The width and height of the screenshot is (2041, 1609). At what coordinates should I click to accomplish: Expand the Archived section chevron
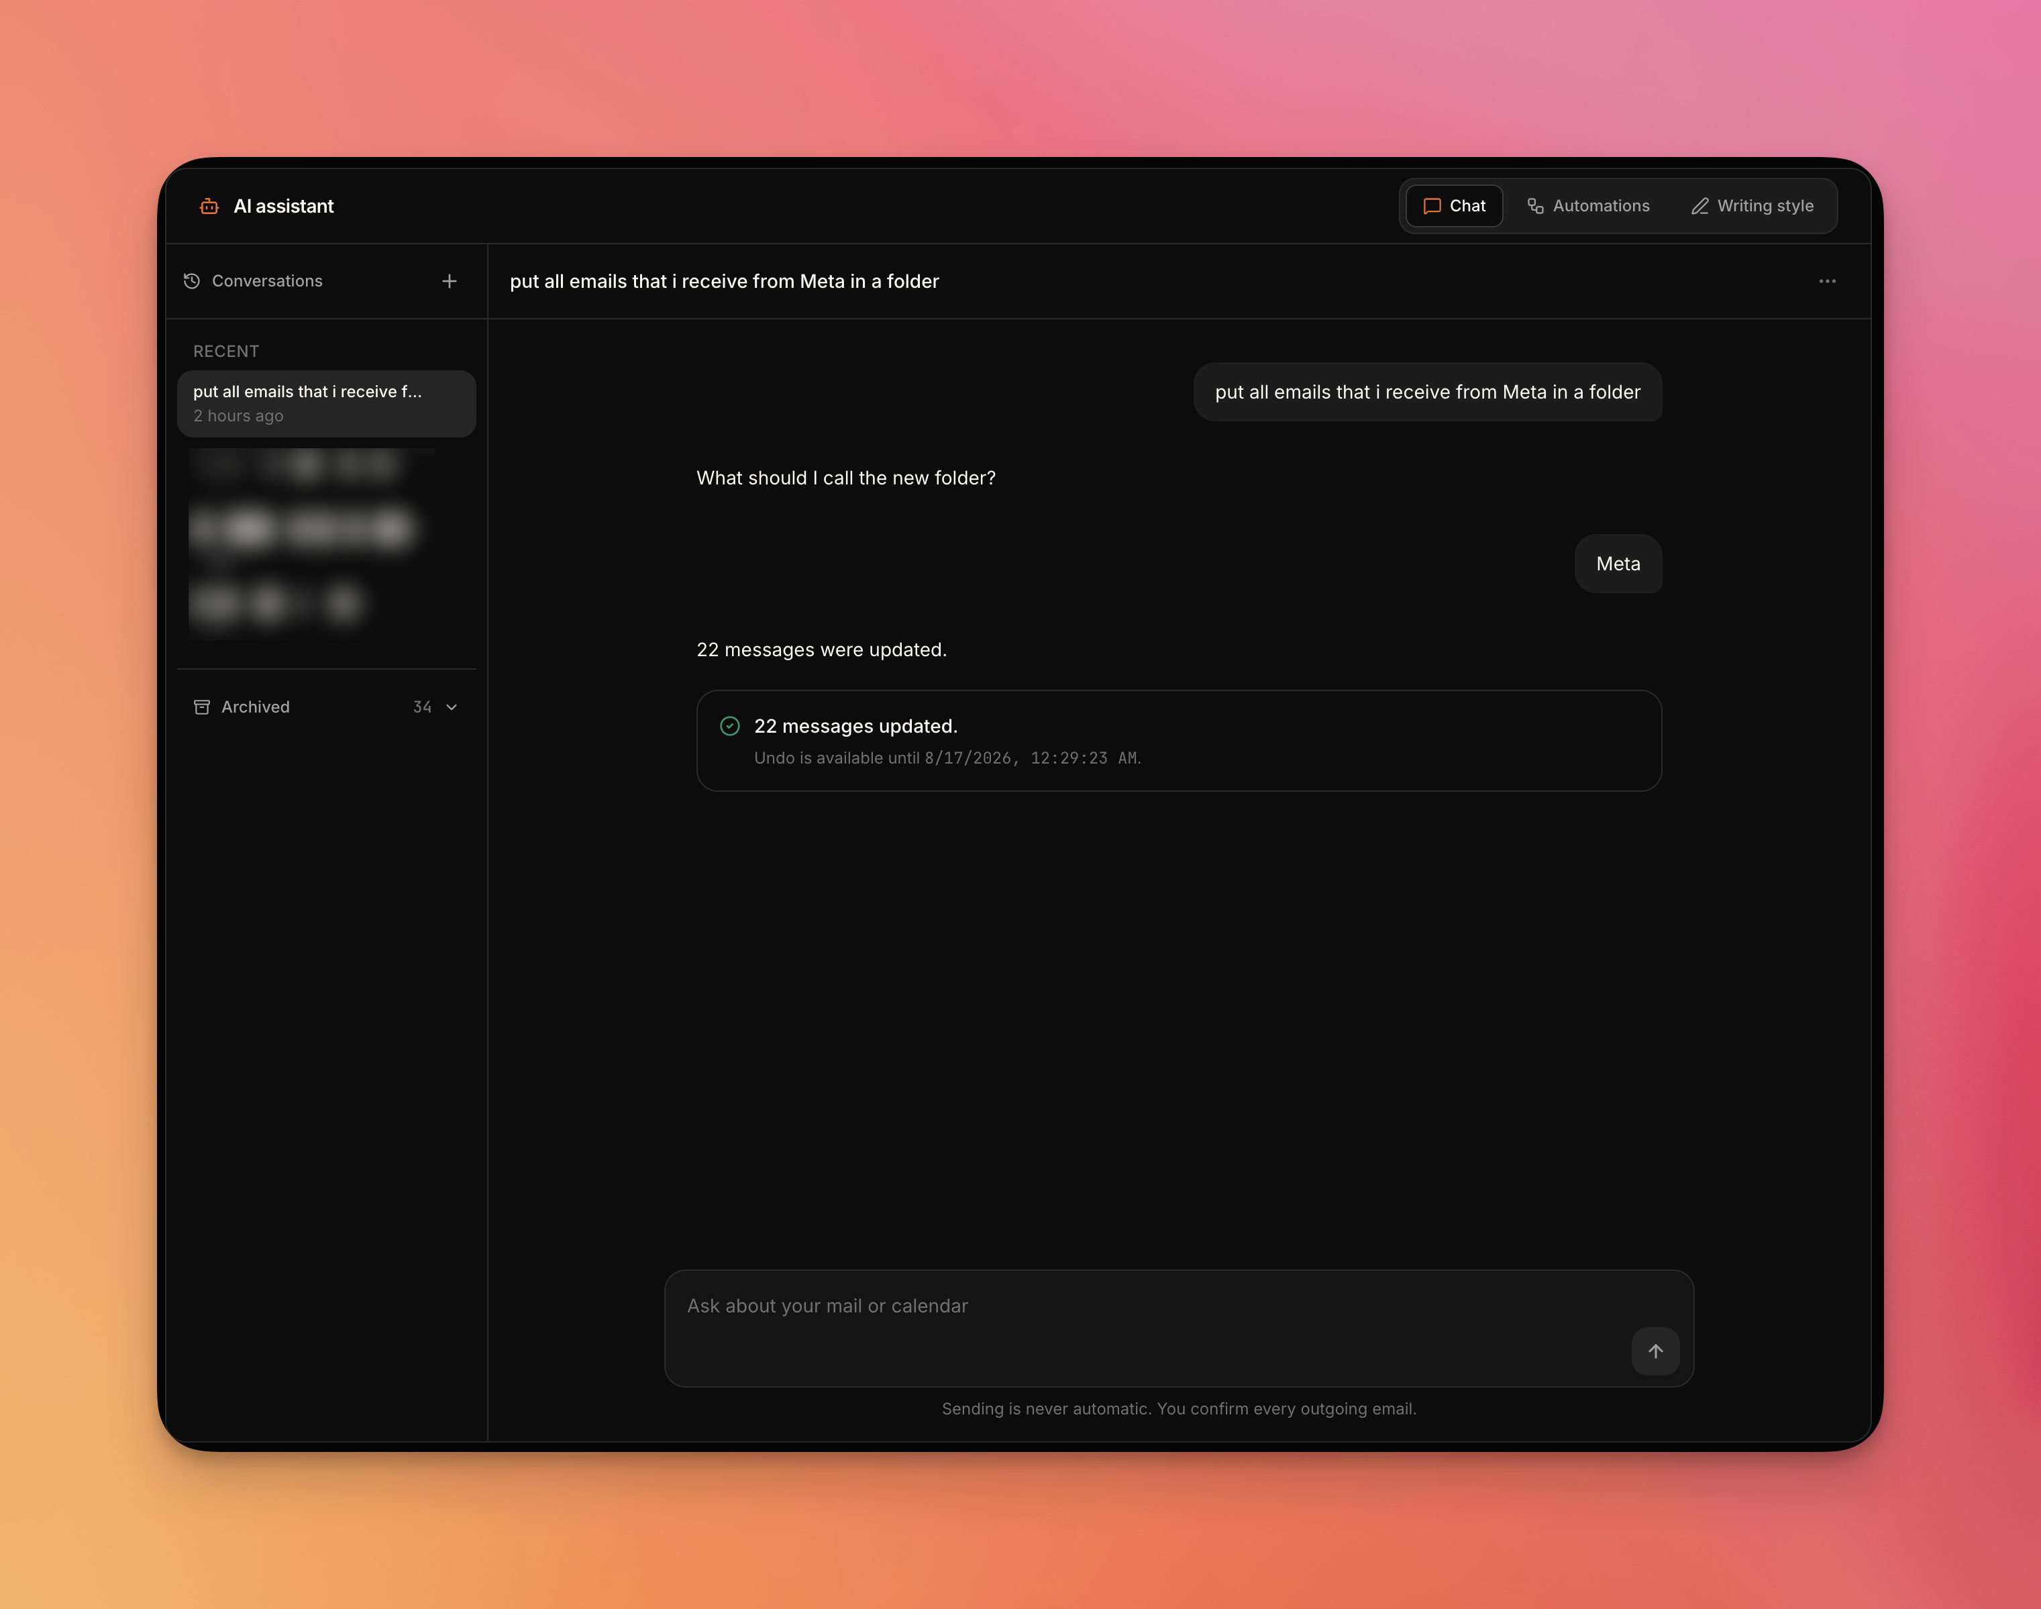pos(452,707)
